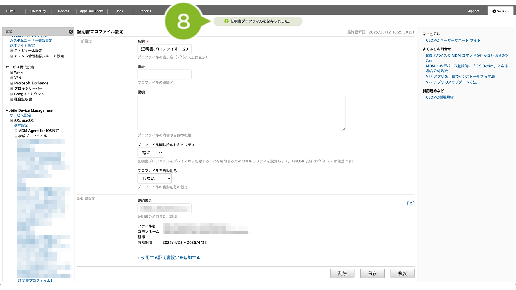The image size is (516, 290).
Task: Open the プロファイル削除時のセキュリティ dropdown
Action: [x=150, y=153]
